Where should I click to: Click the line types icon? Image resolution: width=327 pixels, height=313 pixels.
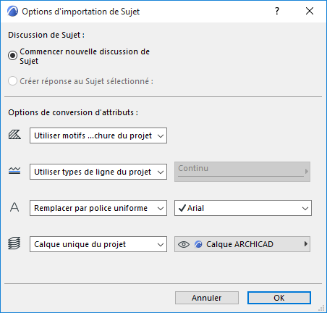[14, 171]
